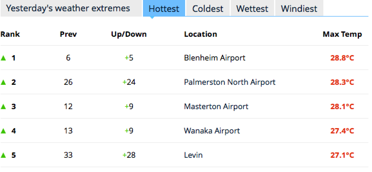The height and width of the screenshot is (172, 372).
Task: Click the Masterton Airport entry
Action: (216, 106)
